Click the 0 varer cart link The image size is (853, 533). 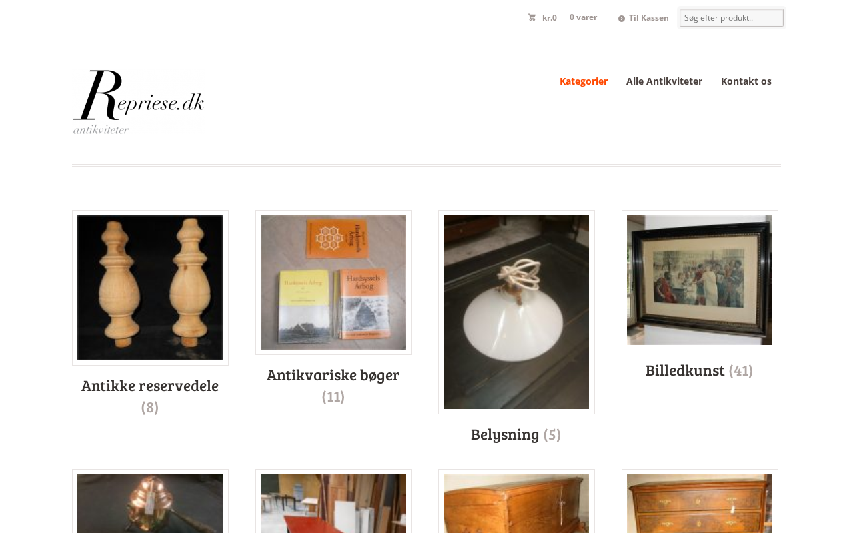coord(584,17)
